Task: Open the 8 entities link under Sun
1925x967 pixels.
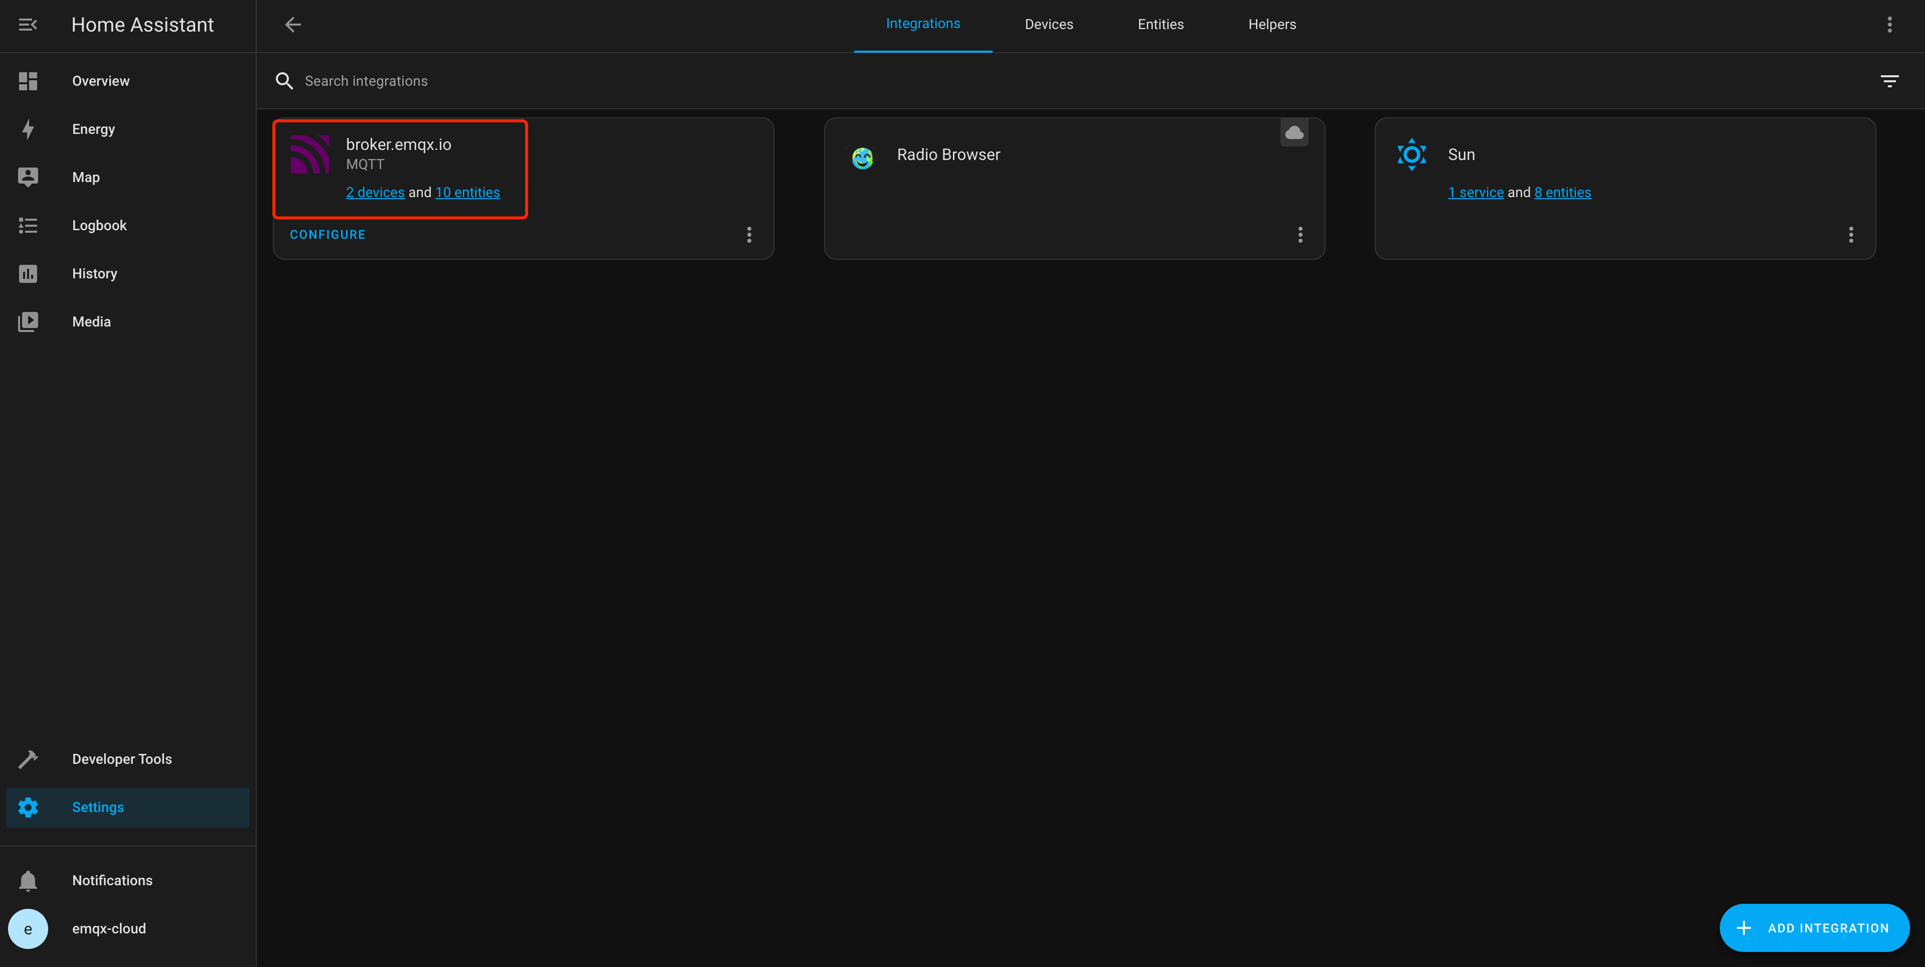Action: click(x=1562, y=192)
